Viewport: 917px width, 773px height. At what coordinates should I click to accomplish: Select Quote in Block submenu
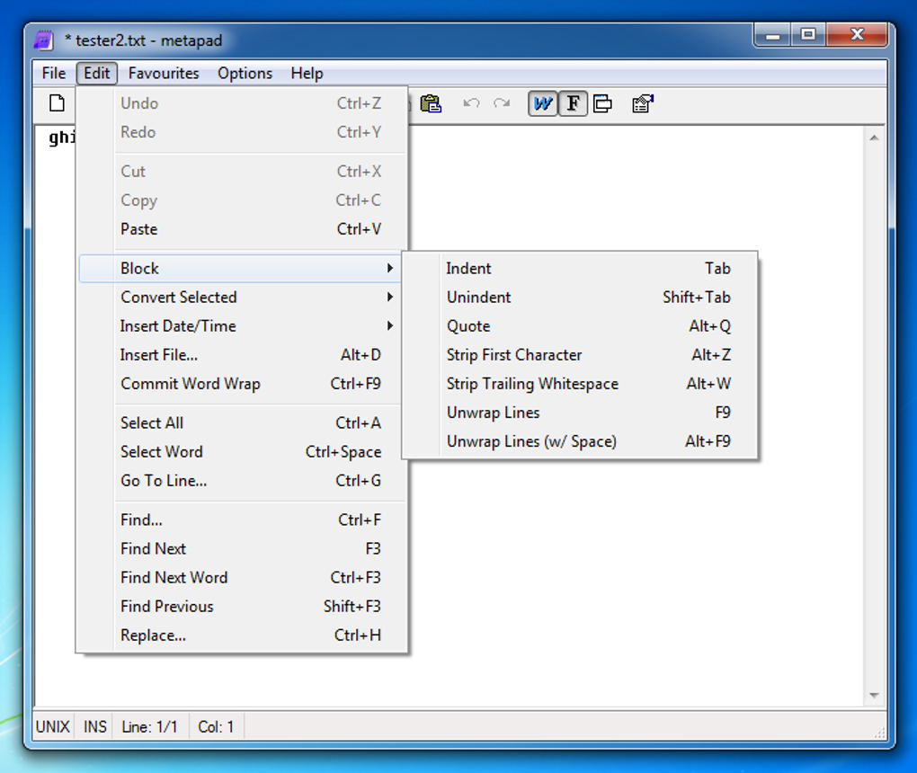(x=580, y=325)
